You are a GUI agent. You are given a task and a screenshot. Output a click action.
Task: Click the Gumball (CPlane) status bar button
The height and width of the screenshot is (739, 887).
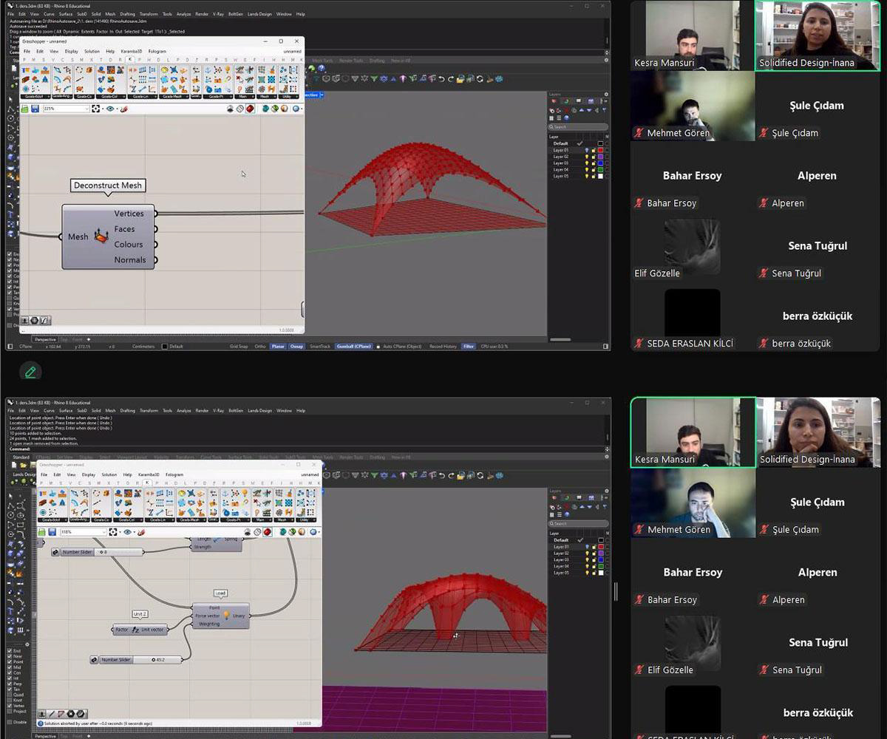click(354, 346)
